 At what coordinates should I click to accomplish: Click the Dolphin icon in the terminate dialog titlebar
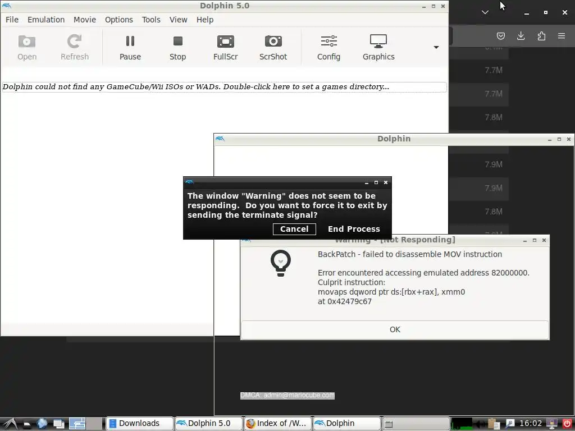coord(189,182)
